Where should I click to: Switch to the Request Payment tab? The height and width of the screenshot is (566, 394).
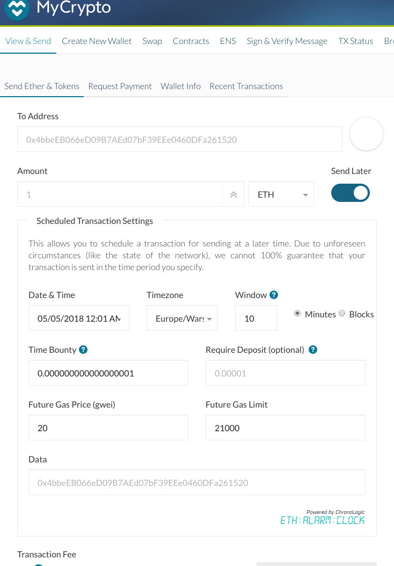[x=120, y=86]
